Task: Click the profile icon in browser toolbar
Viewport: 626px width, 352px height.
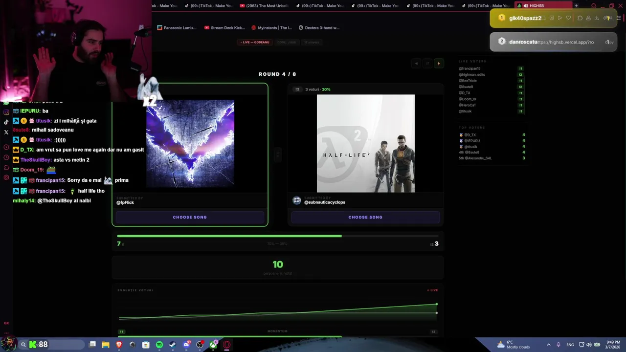Action: pyautogui.click(x=588, y=18)
